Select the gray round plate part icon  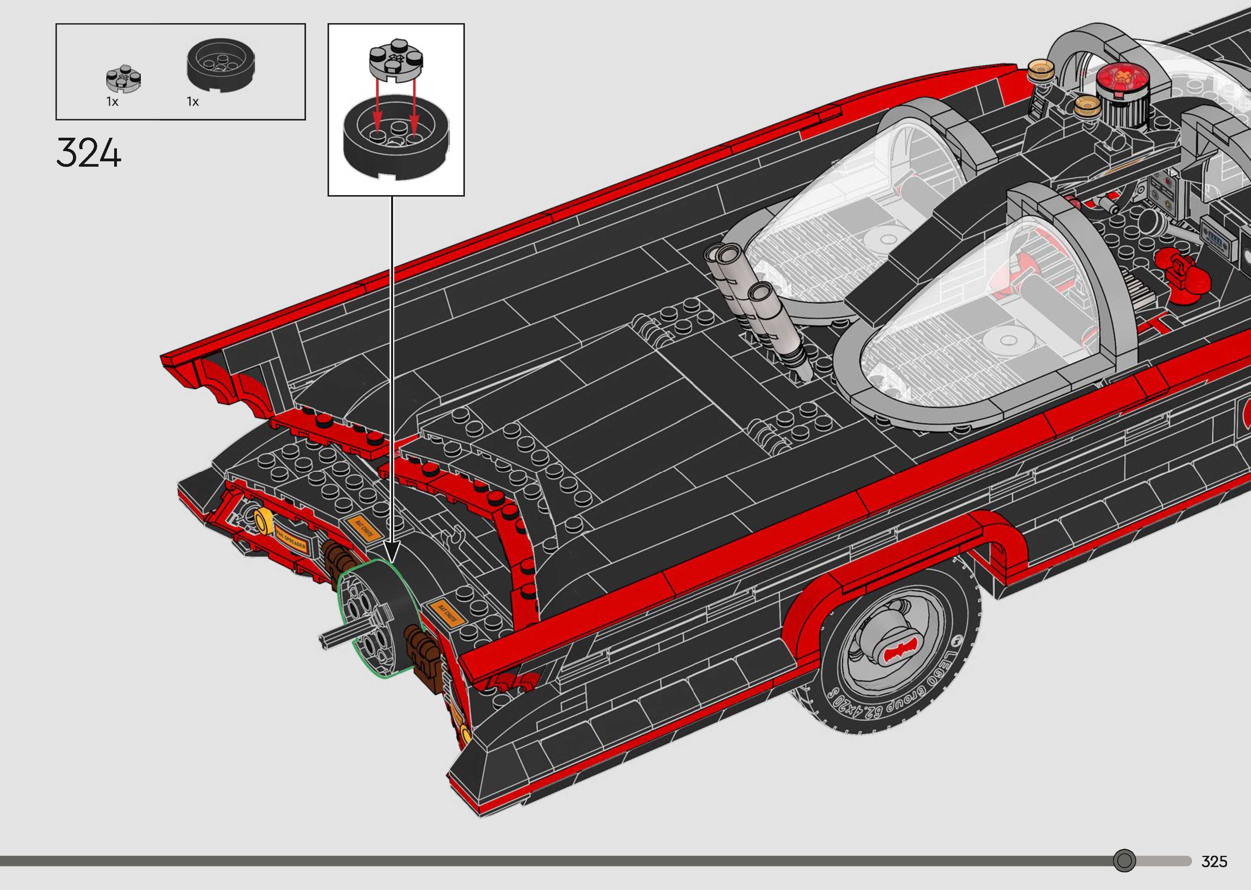123,78
